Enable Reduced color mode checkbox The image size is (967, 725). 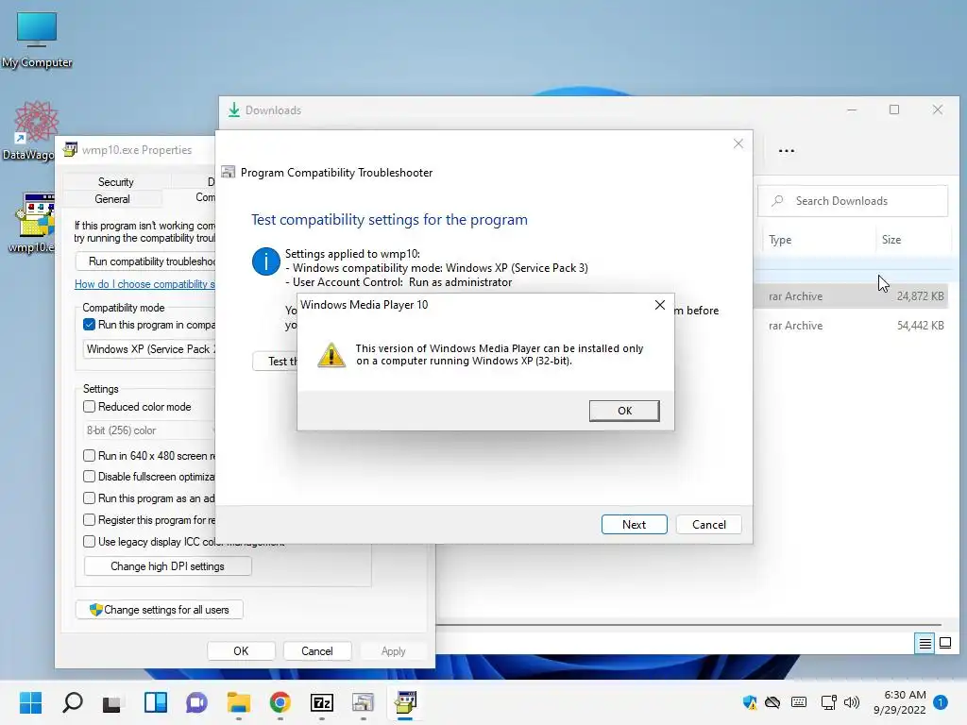pos(90,406)
